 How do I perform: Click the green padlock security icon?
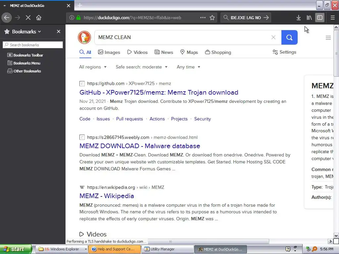(78, 18)
